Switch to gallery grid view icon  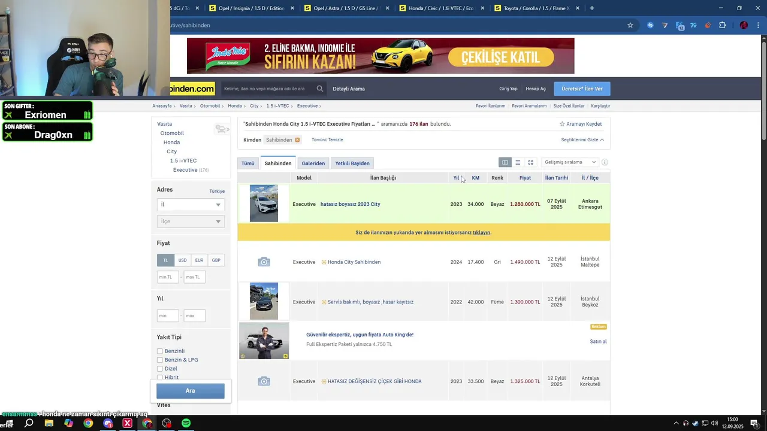530,162
